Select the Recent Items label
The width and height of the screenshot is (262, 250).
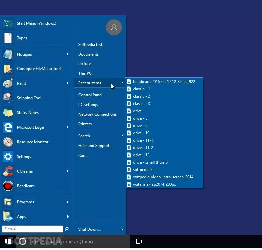coord(90,83)
